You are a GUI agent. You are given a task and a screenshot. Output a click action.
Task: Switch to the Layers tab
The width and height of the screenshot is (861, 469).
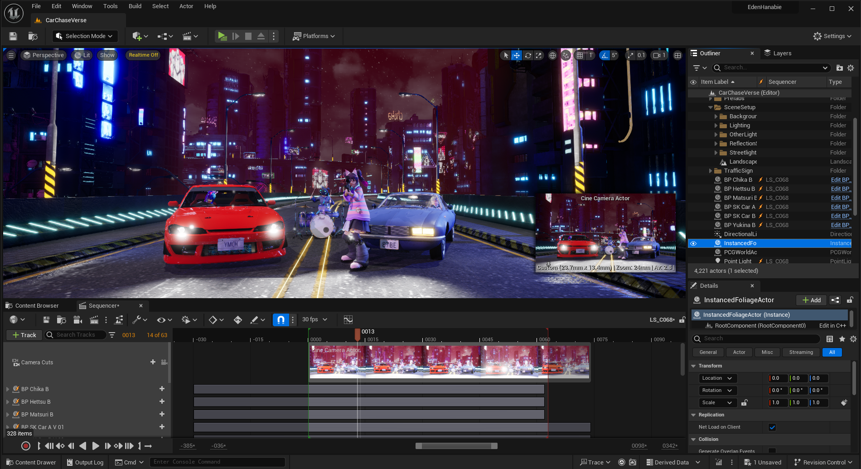(778, 53)
